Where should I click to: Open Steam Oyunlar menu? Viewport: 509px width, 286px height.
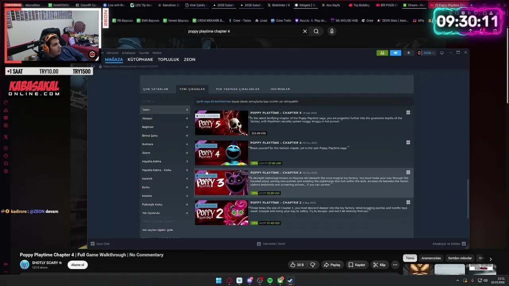pos(144,53)
